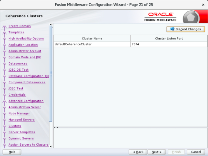Screen dimensions: 208x156
Task: Go to the Templates step
Action: point(16,32)
